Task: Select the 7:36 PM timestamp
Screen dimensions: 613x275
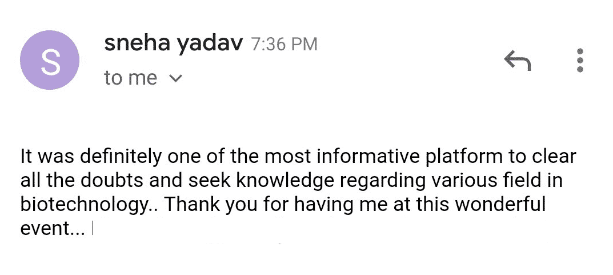Action: [x=284, y=44]
